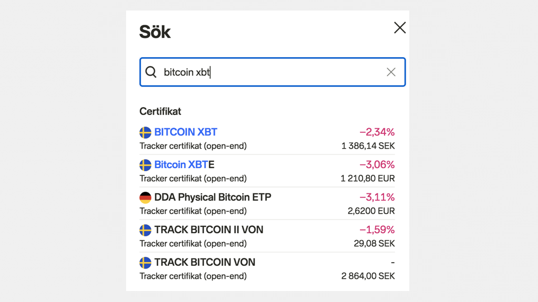The height and width of the screenshot is (302, 538).
Task: Open the Bitcoin XBTE certificate link
Action: point(184,164)
